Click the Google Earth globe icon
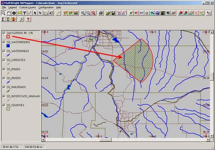The image size is (215, 150). click(x=158, y=13)
